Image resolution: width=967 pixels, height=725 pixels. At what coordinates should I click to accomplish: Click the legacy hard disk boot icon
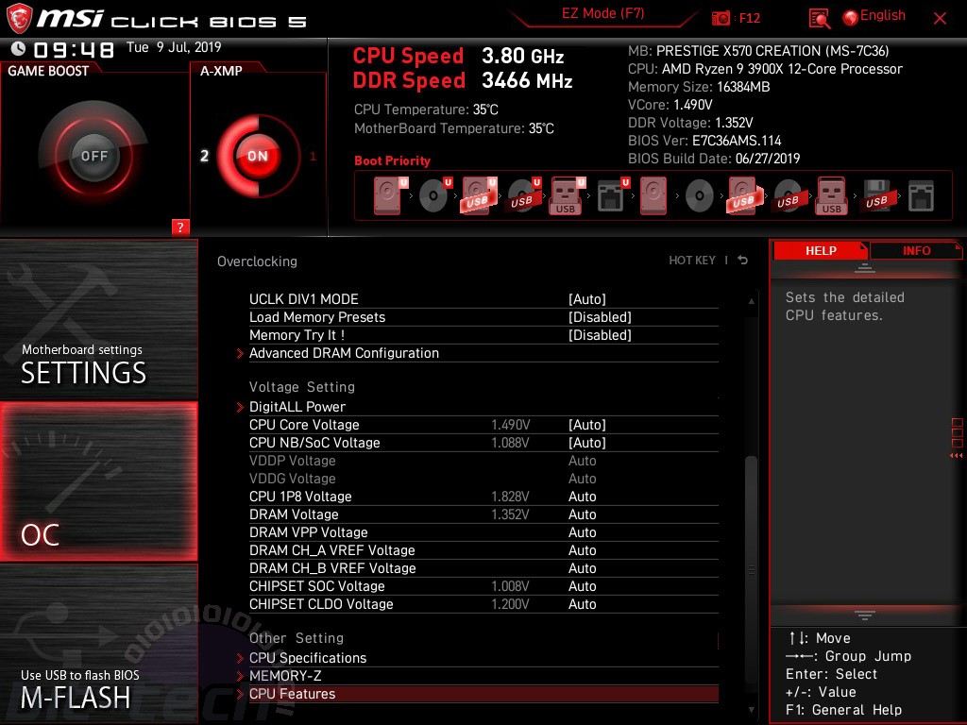653,196
